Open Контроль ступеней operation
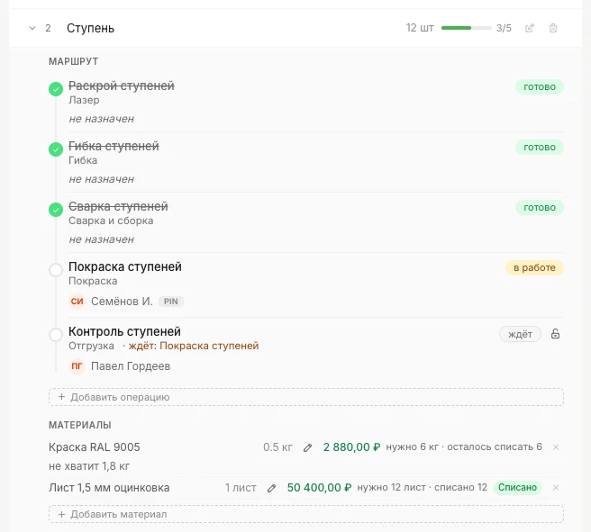Viewport: 591px width, 532px height. pyautogui.click(x=124, y=331)
